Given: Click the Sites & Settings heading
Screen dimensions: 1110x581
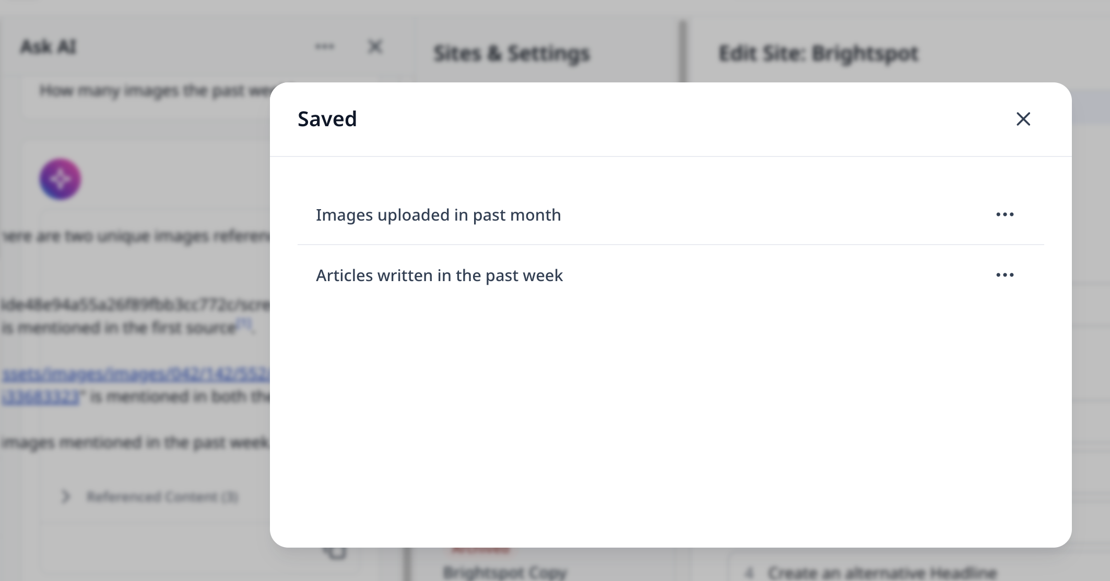Looking at the screenshot, I should 512,53.
